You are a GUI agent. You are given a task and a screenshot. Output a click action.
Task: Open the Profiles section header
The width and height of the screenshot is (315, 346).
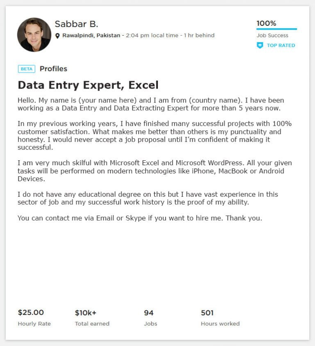click(x=54, y=69)
